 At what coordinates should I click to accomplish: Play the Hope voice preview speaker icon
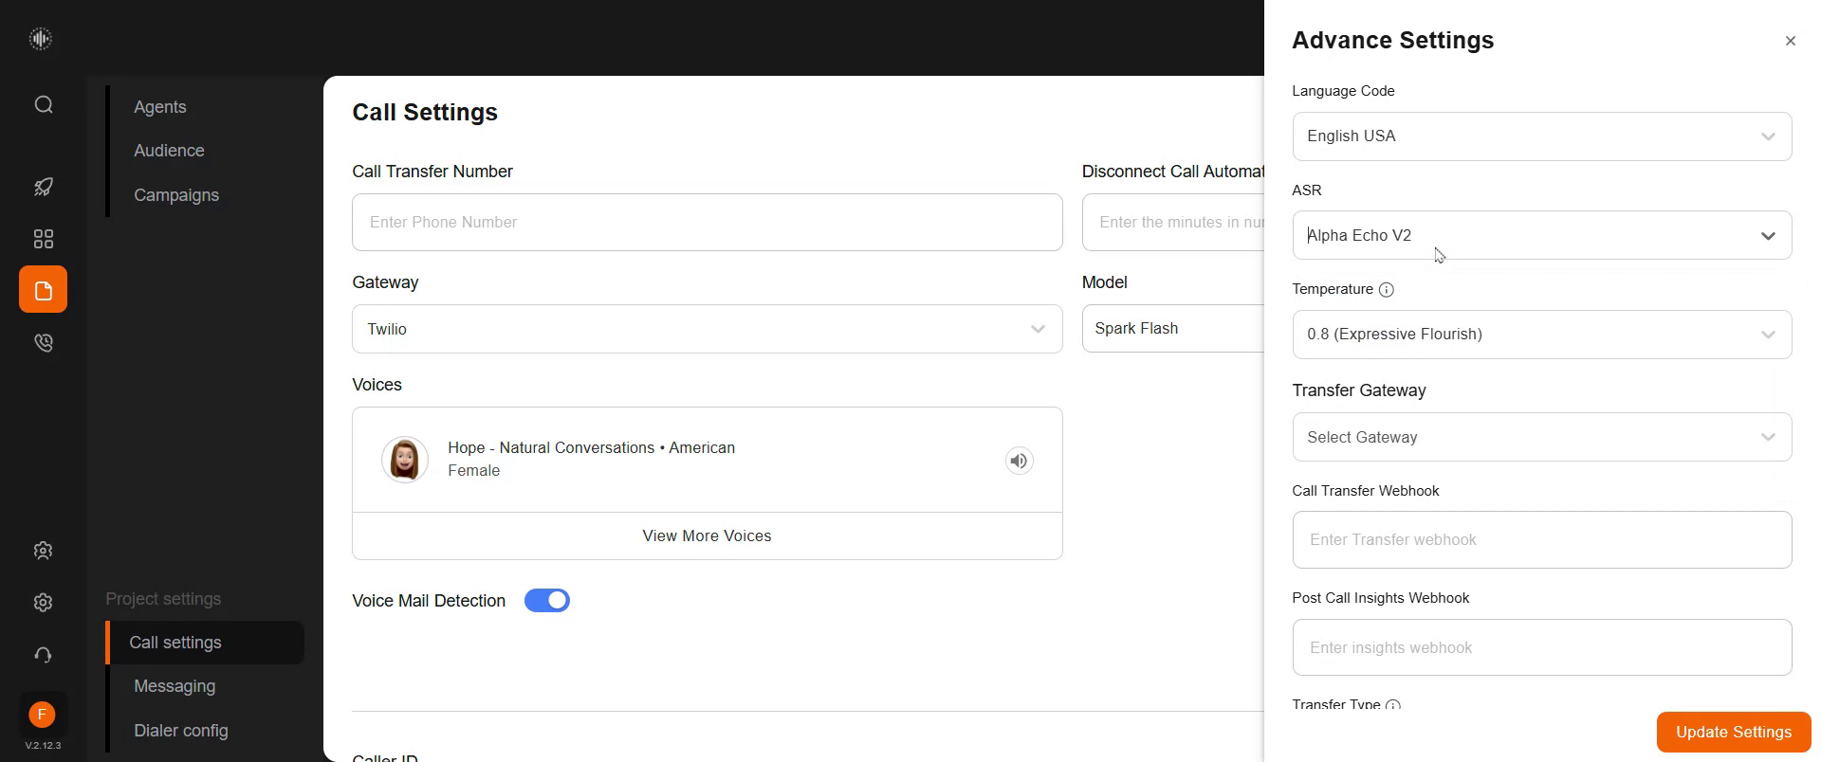(x=1019, y=461)
